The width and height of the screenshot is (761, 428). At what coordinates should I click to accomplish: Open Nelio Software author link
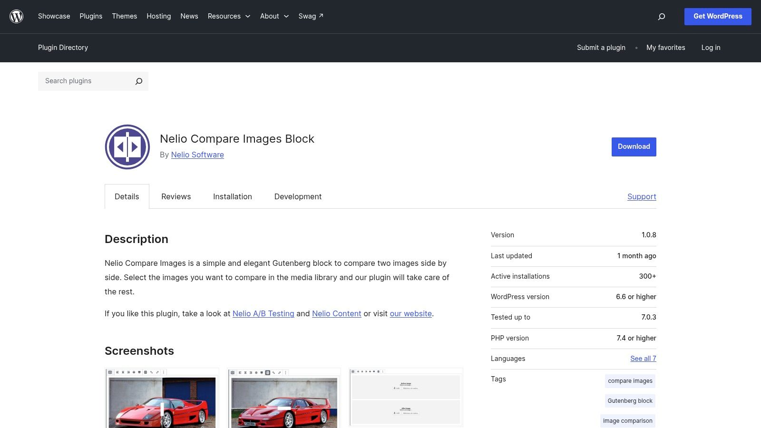click(197, 155)
